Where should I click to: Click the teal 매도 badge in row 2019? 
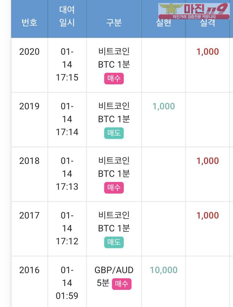tap(114, 133)
